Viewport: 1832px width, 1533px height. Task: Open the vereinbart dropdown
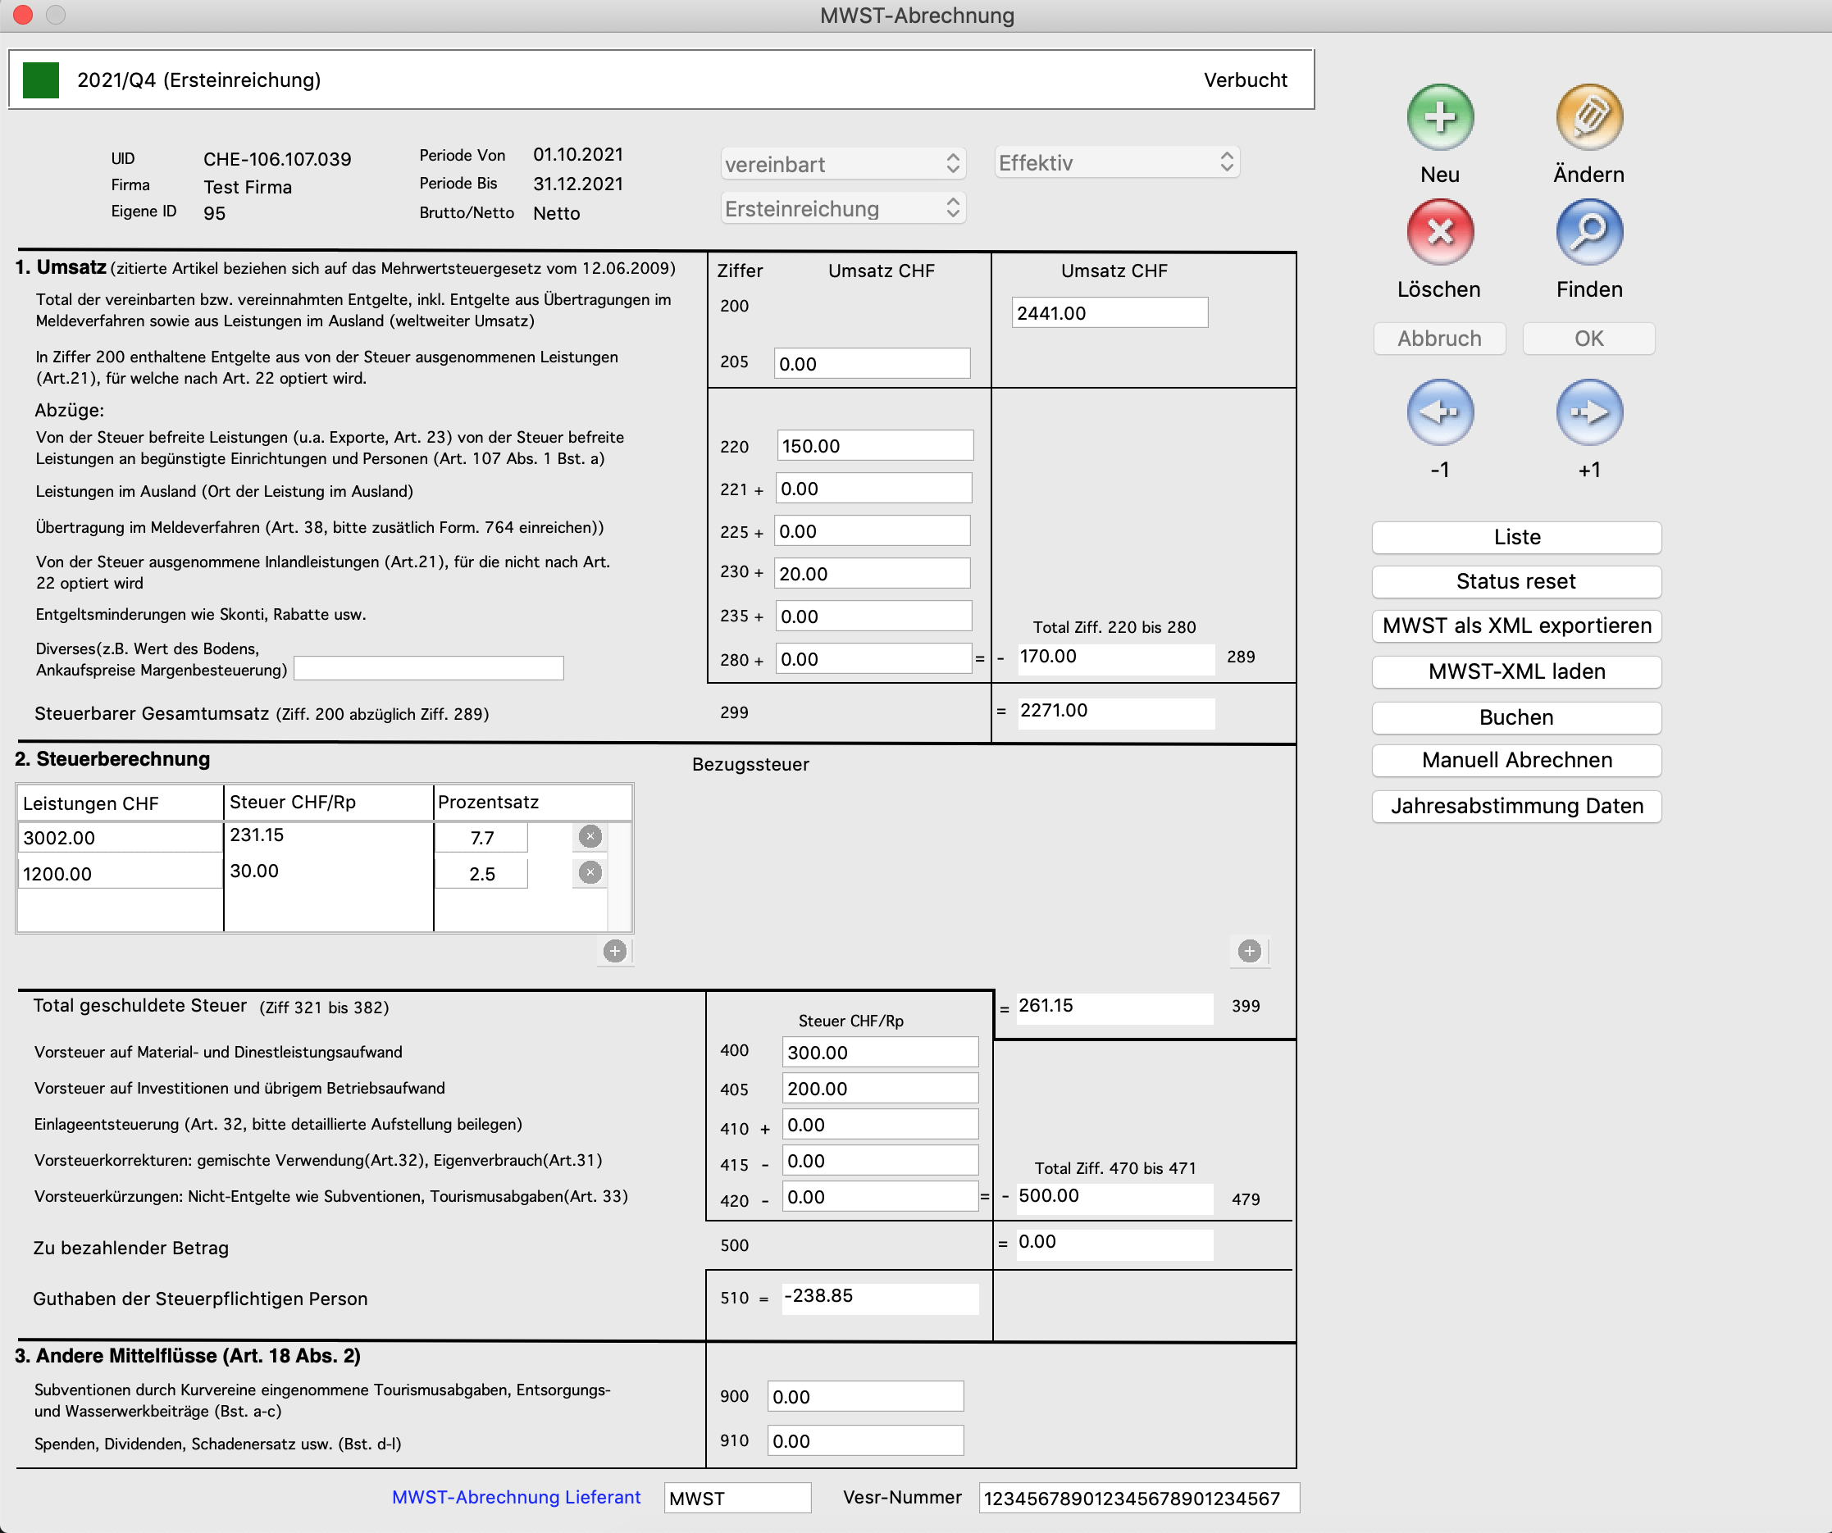843,164
